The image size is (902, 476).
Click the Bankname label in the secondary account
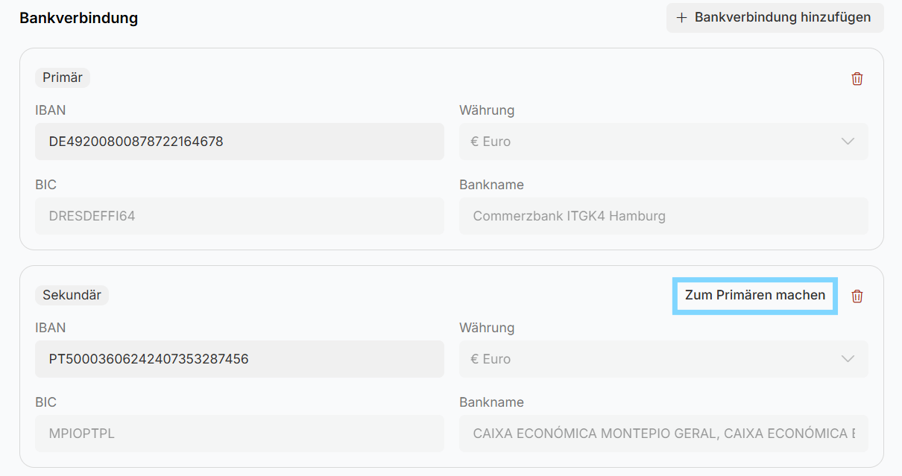pos(491,402)
